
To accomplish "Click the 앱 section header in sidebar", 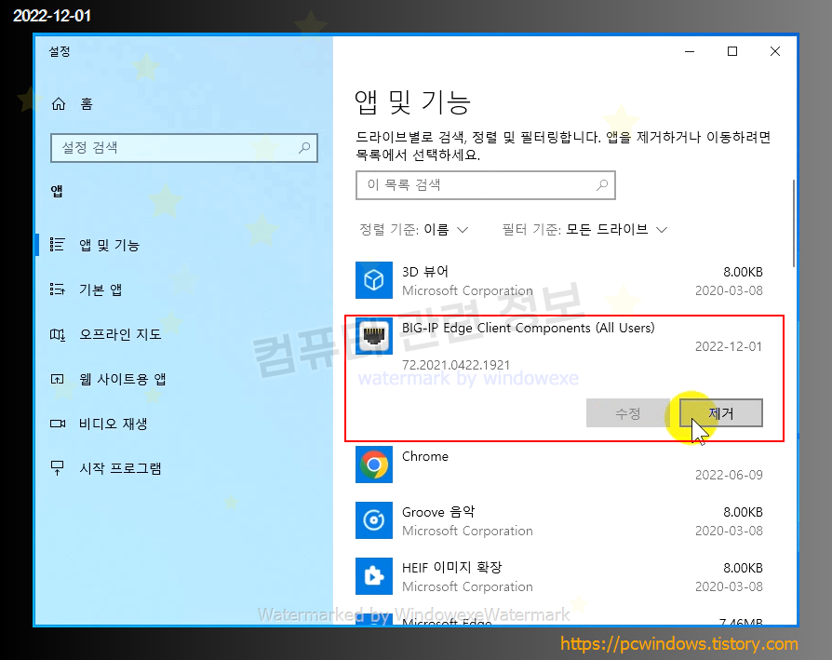I will 57,191.
